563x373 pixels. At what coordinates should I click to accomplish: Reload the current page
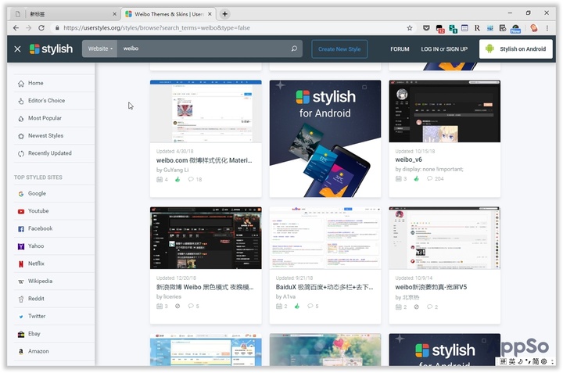[41, 28]
